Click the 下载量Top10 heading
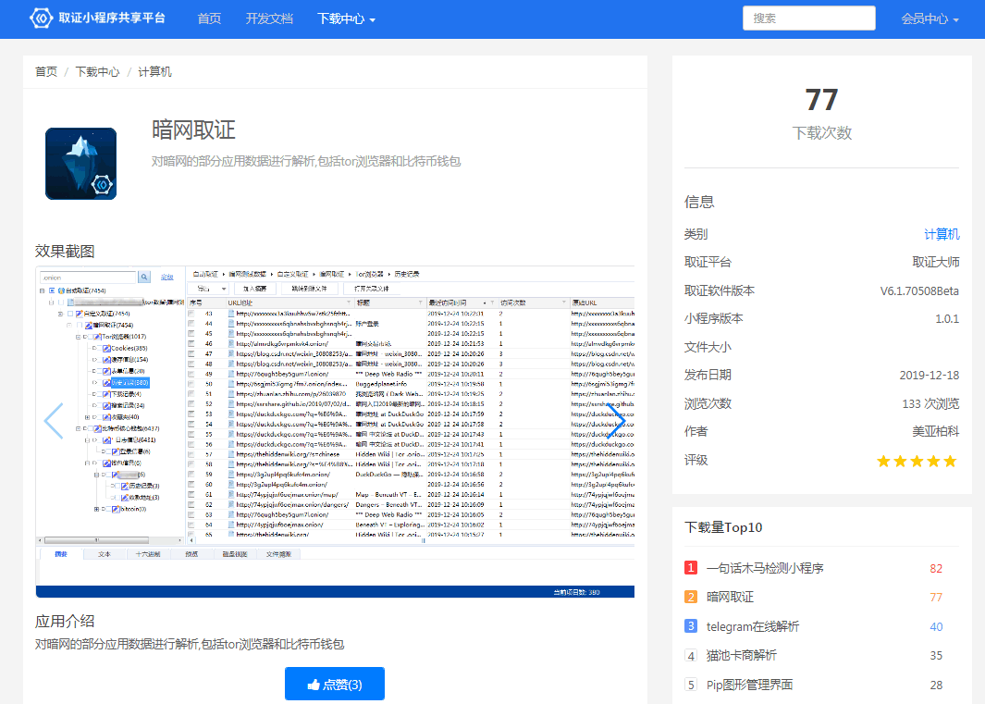Image resolution: width=985 pixels, height=704 pixels. 723,527
